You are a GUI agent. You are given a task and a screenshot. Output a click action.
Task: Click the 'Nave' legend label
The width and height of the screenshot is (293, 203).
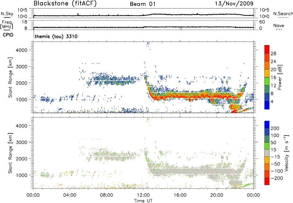(x=279, y=25)
